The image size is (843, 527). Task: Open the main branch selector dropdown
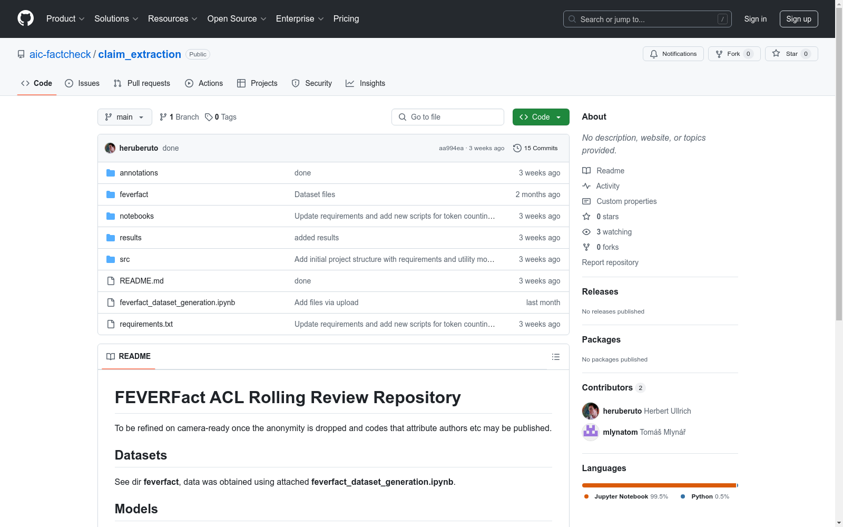point(125,117)
